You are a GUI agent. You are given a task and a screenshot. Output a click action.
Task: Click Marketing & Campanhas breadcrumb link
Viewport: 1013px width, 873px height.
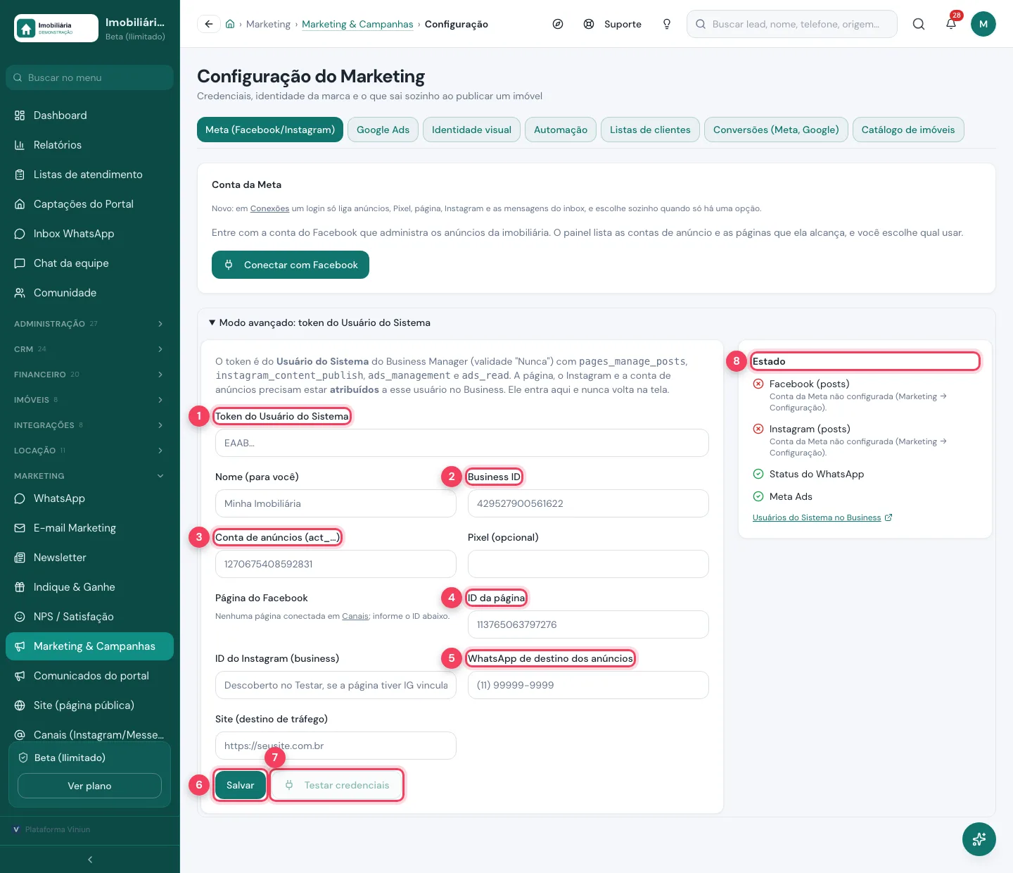(x=357, y=24)
